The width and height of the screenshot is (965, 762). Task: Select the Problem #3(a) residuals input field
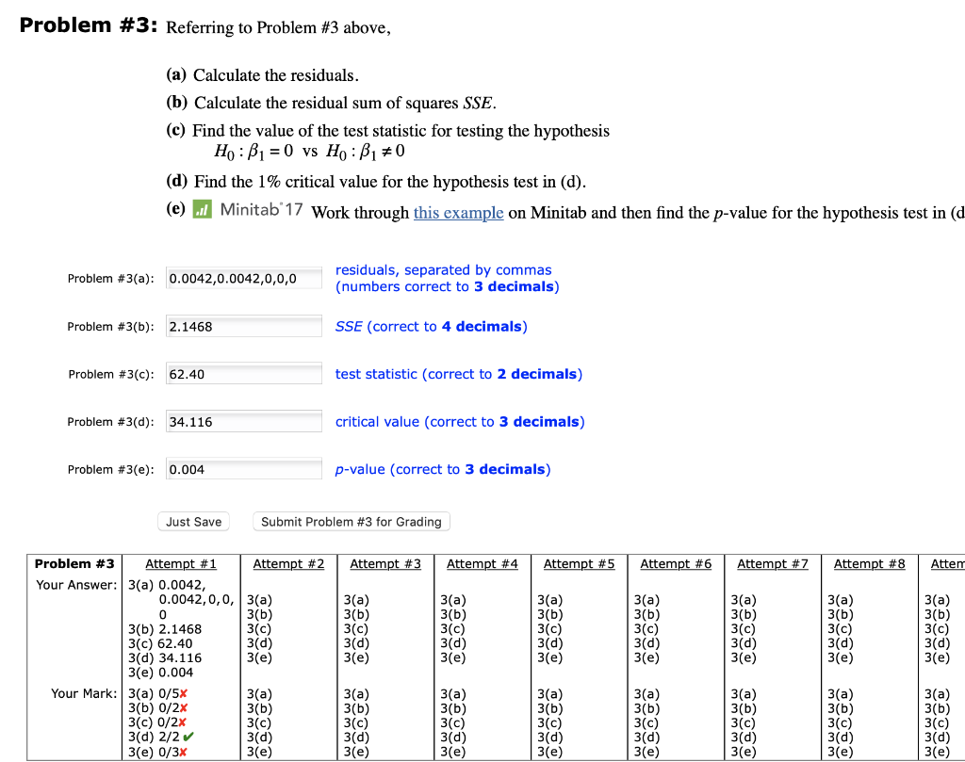243,278
